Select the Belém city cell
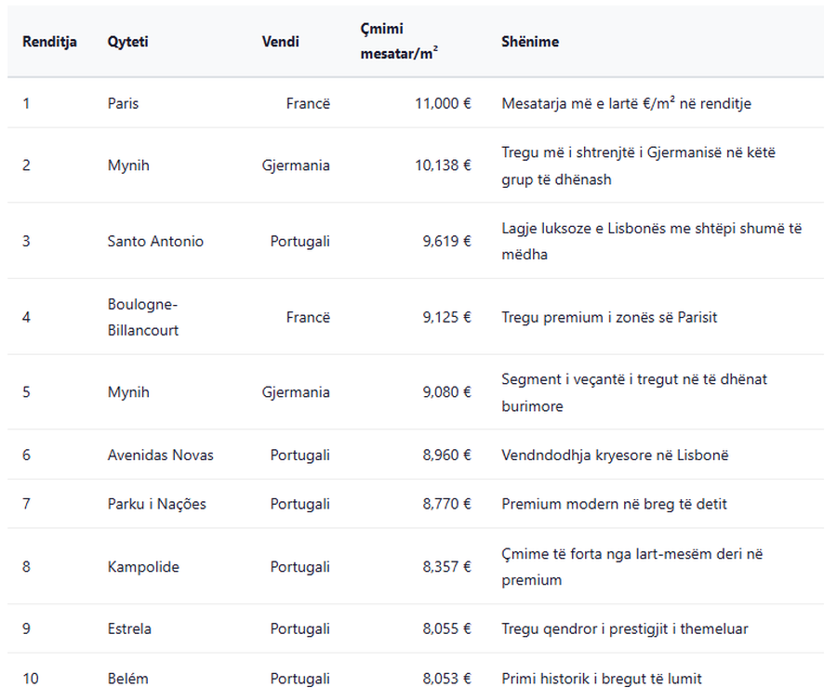 click(128, 679)
